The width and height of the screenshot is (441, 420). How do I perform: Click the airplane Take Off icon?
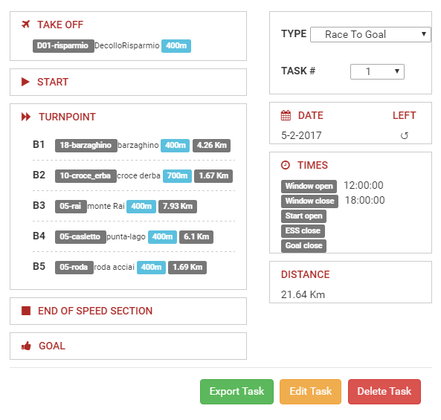click(x=25, y=25)
